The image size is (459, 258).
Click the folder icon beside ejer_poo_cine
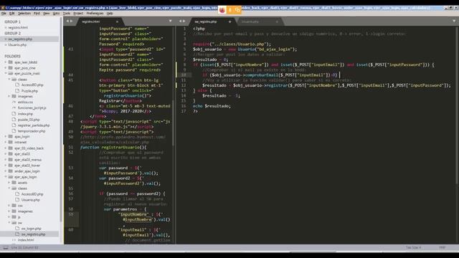[11, 68]
